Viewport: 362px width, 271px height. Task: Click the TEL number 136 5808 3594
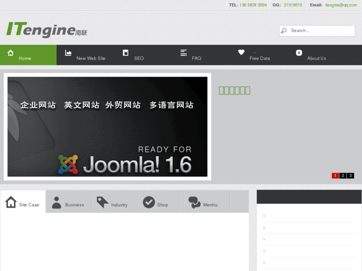253,5
